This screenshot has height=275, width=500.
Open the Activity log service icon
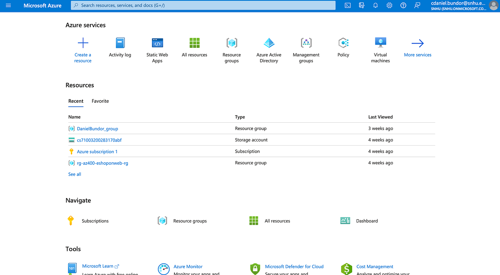click(x=120, y=43)
